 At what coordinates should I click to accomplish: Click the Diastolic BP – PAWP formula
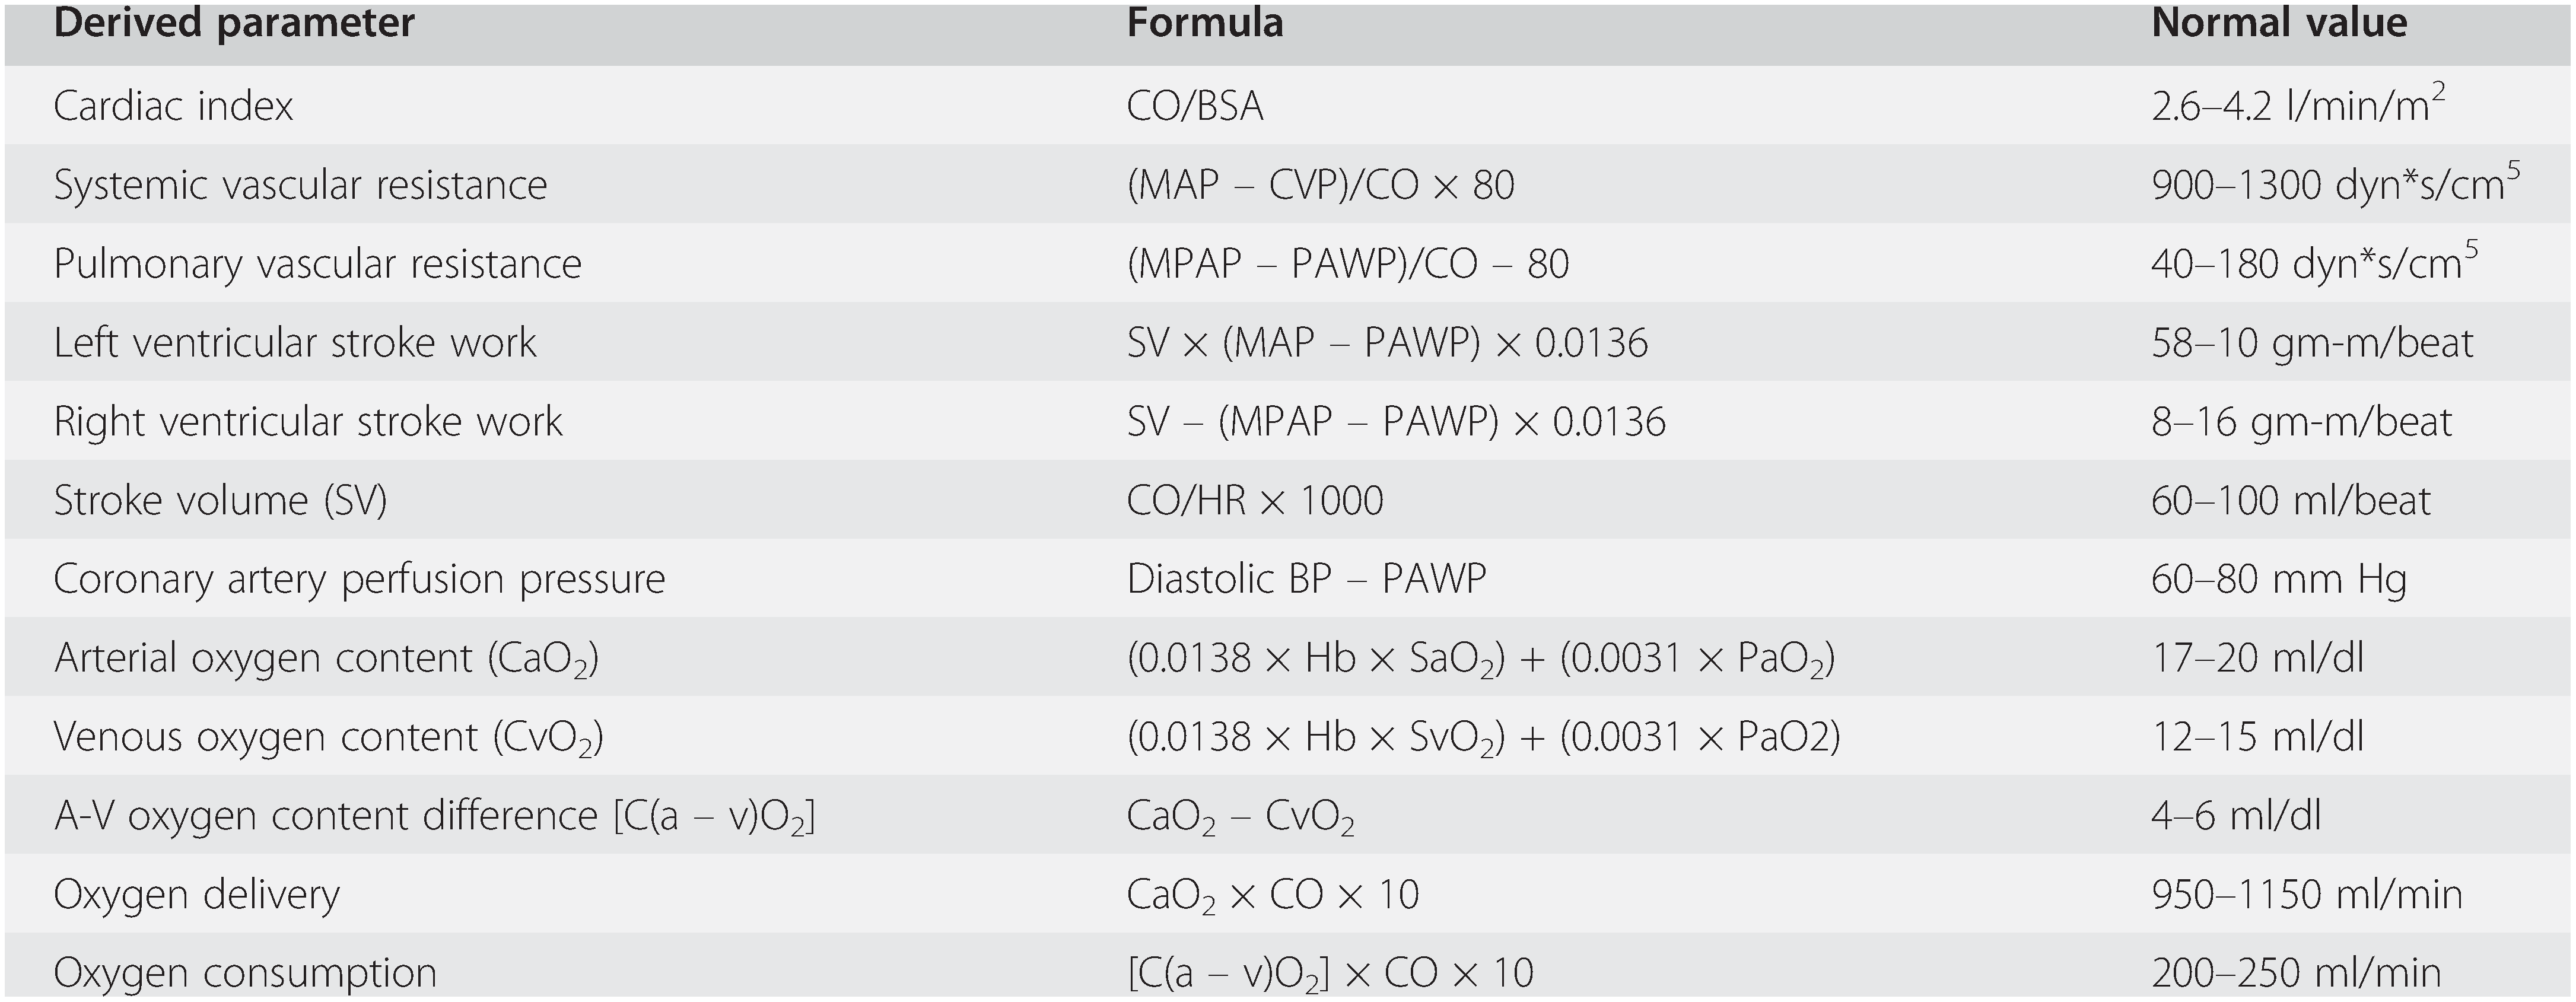pos(1306,580)
